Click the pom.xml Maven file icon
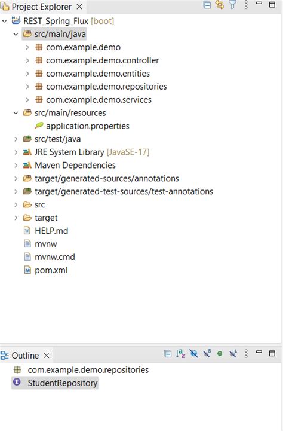283x431 pixels. point(27,270)
